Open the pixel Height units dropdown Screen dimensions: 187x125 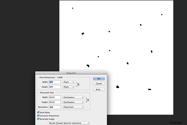(x=68, y=87)
